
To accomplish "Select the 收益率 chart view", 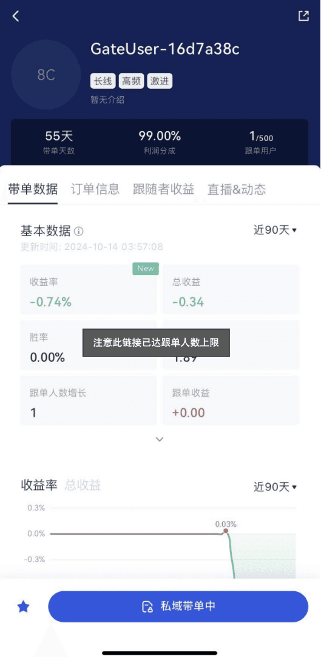I will [39, 485].
